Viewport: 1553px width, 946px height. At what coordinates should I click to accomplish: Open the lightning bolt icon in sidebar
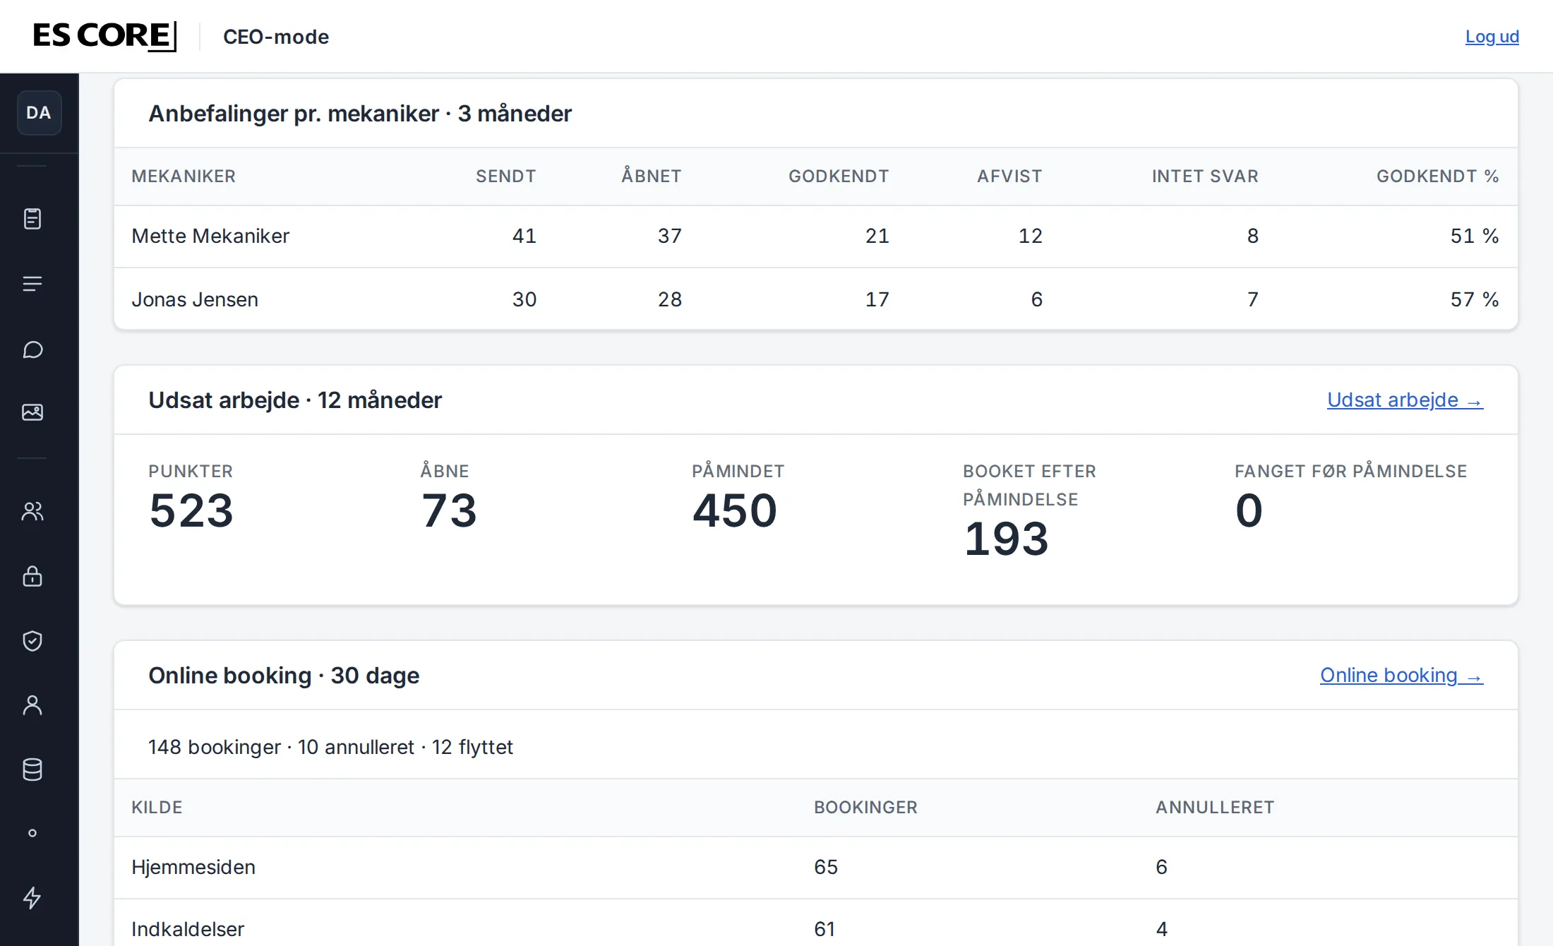[x=32, y=898]
